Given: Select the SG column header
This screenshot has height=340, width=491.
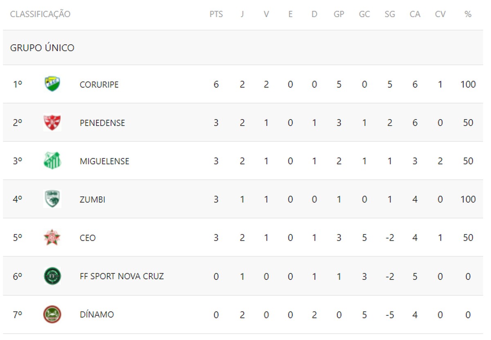Looking at the screenshot, I should (x=390, y=14).
